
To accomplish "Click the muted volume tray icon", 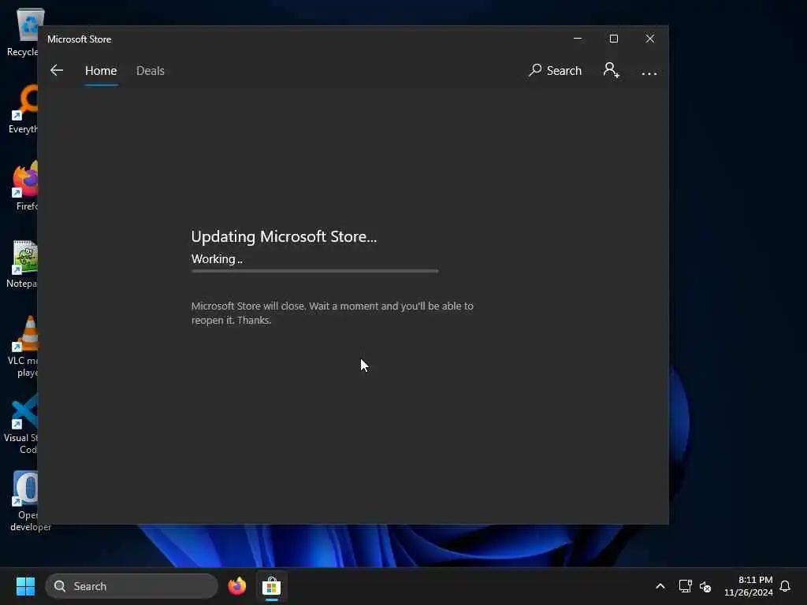I will [705, 586].
